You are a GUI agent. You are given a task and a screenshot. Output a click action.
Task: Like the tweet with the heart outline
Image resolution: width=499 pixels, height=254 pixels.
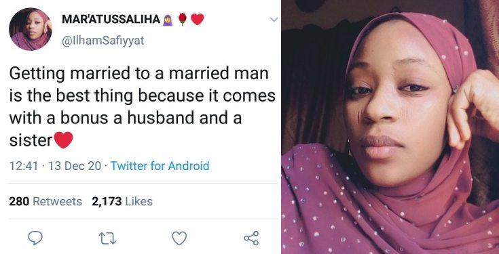(179, 238)
